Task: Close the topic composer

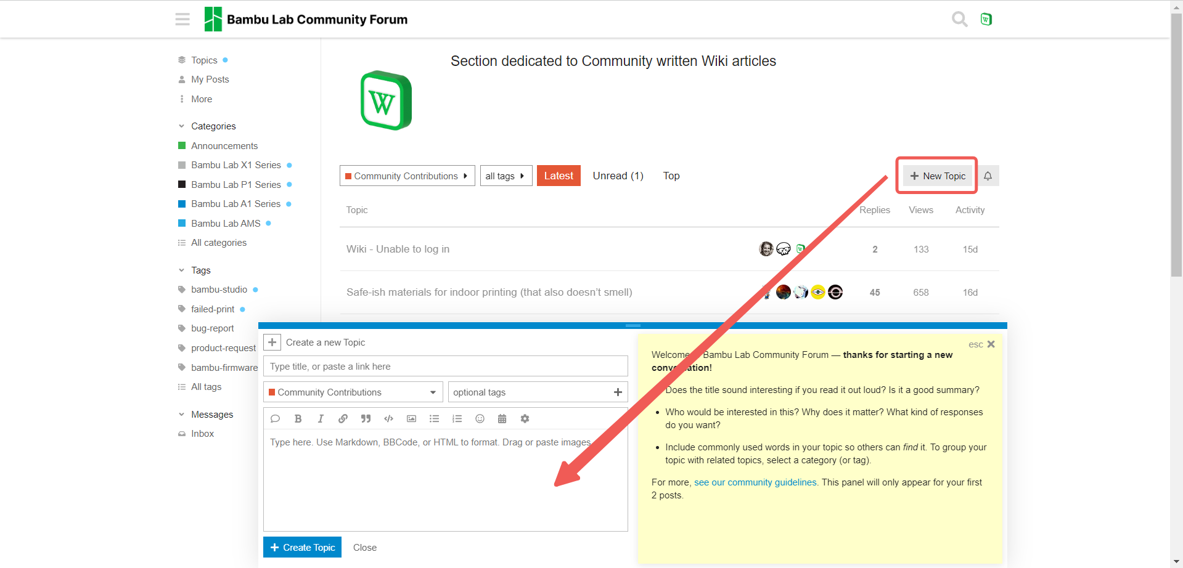Action: (365, 548)
